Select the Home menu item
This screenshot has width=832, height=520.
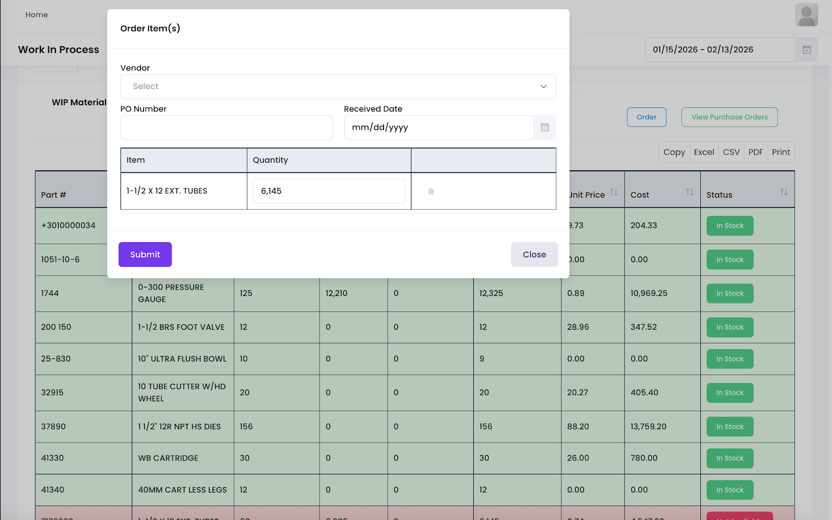point(37,15)
